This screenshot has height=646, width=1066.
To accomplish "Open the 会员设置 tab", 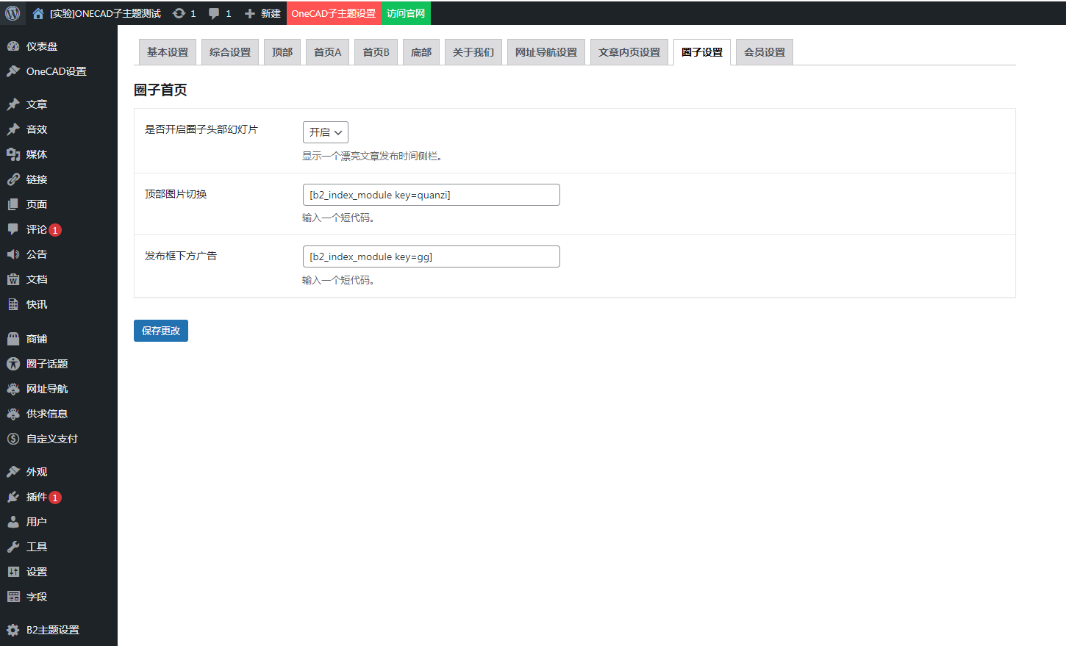I will (765, 52).
